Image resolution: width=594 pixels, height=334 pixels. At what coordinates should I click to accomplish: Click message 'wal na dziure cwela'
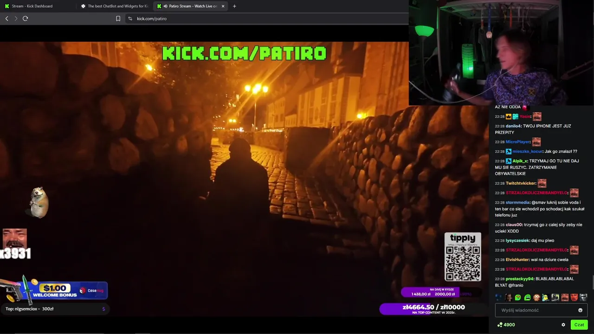[x=550, y=260]
